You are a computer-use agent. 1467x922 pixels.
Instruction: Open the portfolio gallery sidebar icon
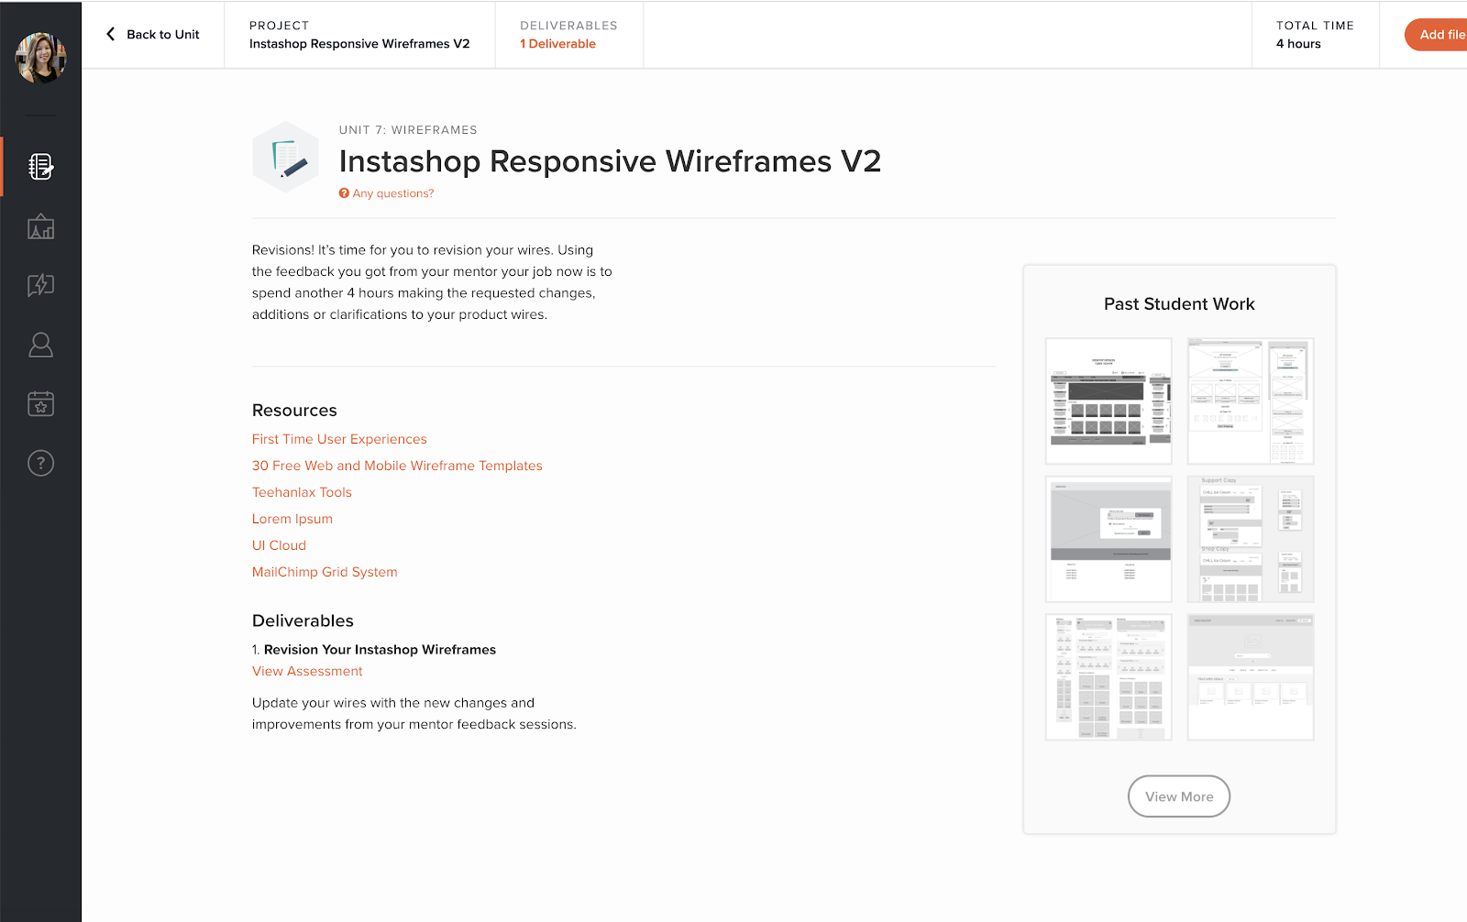[x=41, y=226]
